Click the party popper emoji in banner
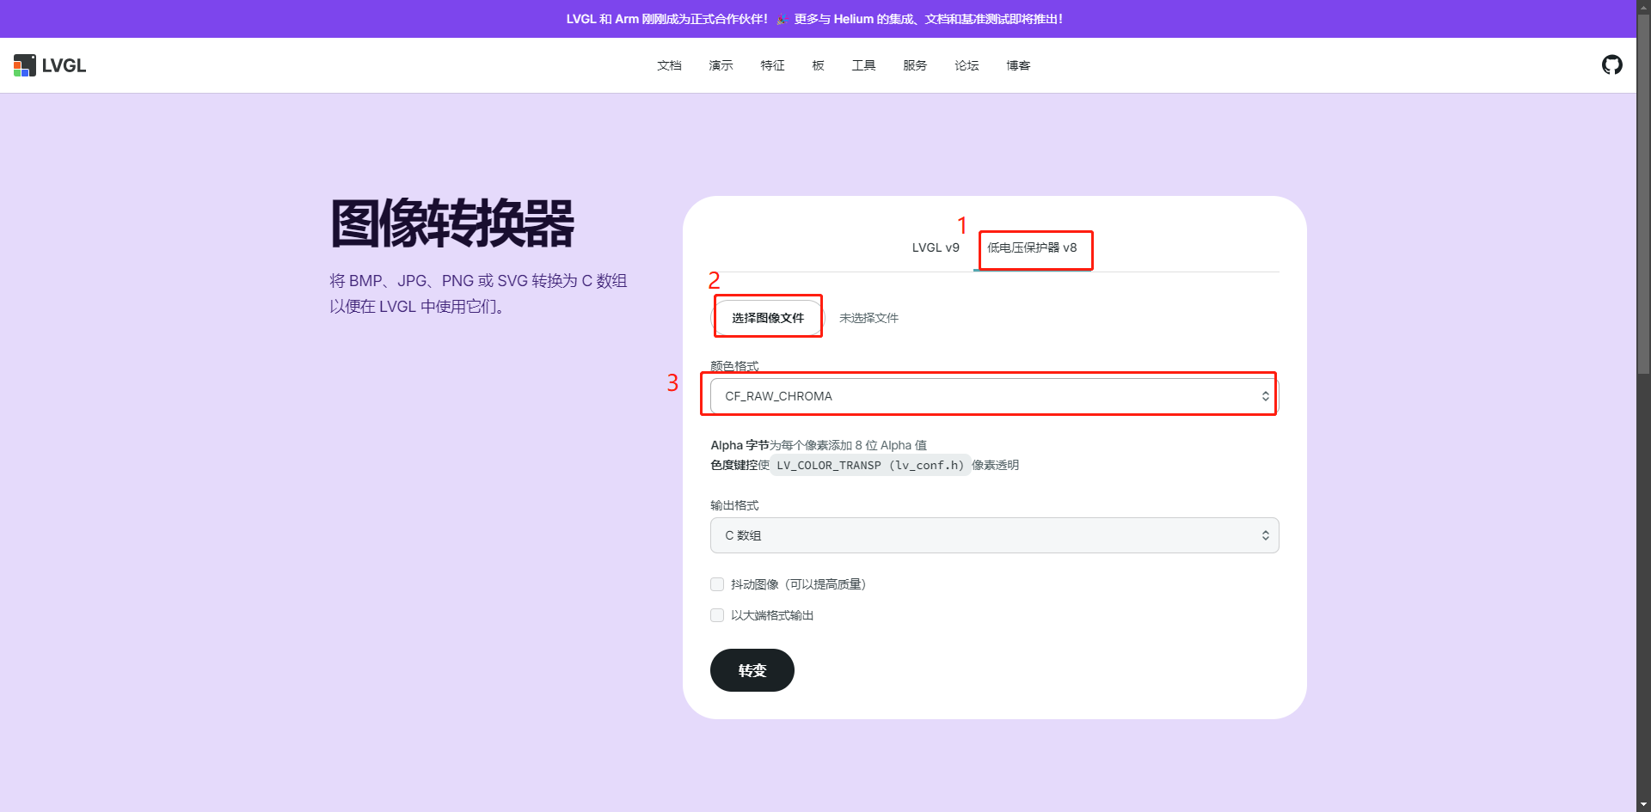The image size is (1651, 812). (x=782, y=19)
